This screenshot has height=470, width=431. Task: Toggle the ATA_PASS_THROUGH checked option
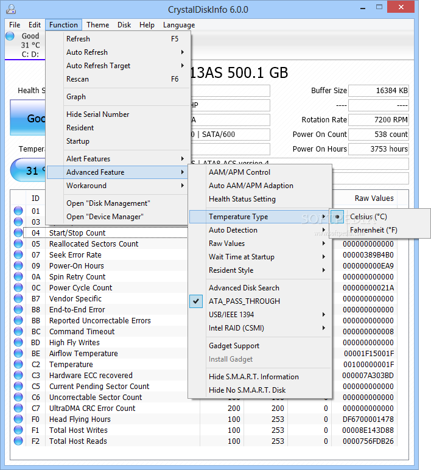[x=259, y=301]
